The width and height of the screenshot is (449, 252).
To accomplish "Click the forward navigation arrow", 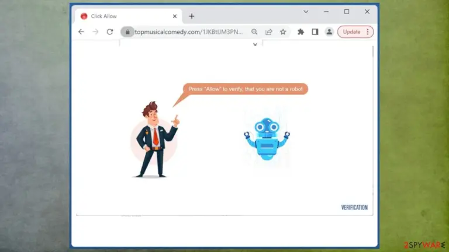I will click(x=96, y=32).
